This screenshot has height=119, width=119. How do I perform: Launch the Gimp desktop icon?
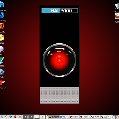(x=117, y=16)
